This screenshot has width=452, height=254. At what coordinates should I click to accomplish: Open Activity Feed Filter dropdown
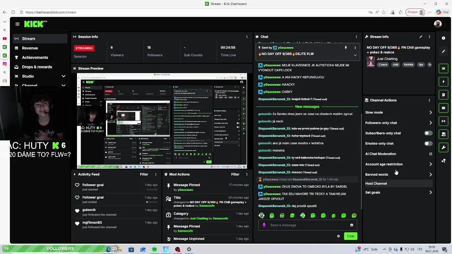click(x=144, y=174)
